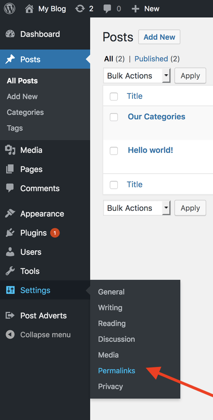Open the Our Categories post
Image resolution: width=213 pixels, height=420 pixels.
click(x=156, y=117)
